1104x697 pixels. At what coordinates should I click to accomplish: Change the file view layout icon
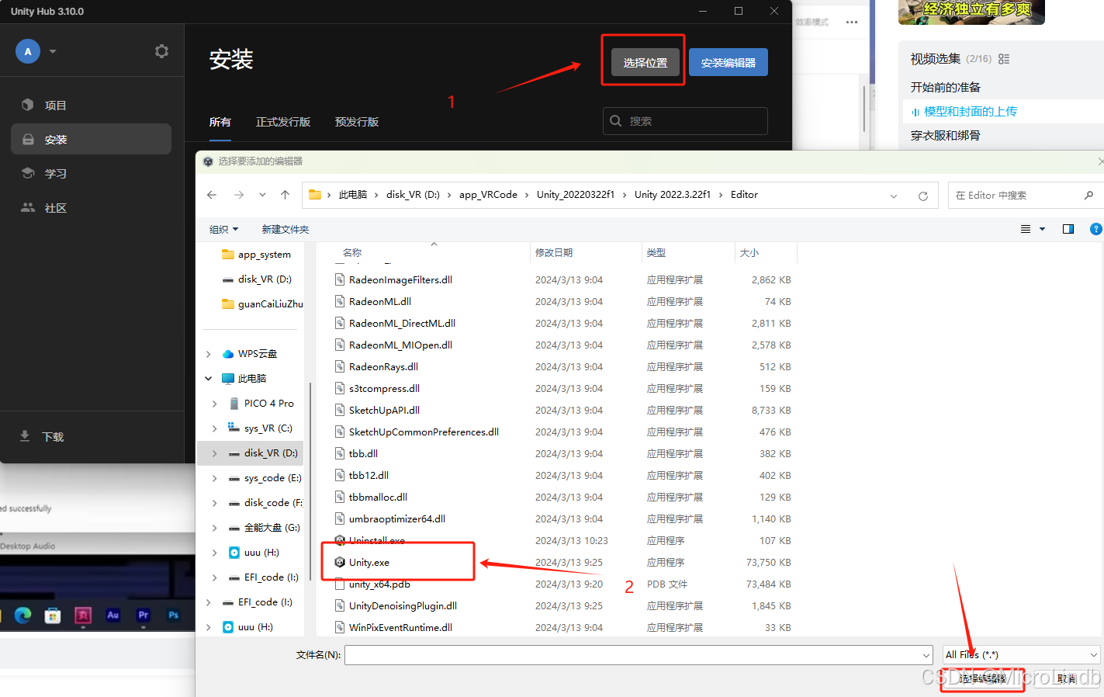[1026, 229]
